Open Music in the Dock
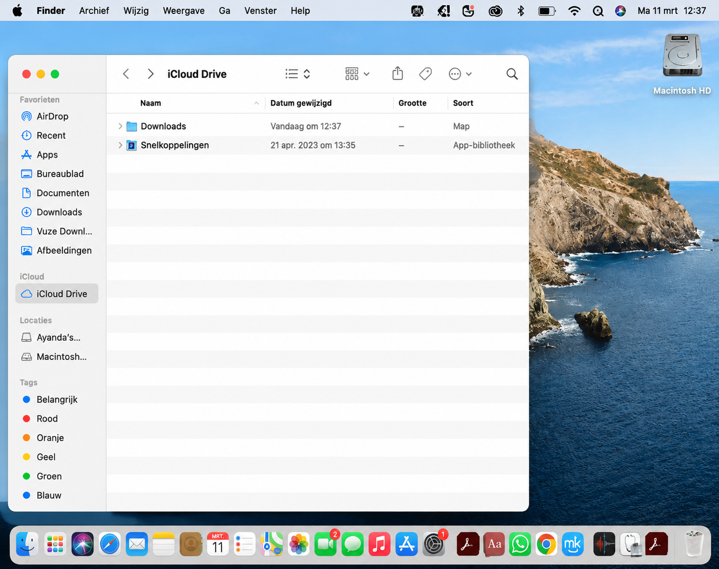 click(379, 545)
